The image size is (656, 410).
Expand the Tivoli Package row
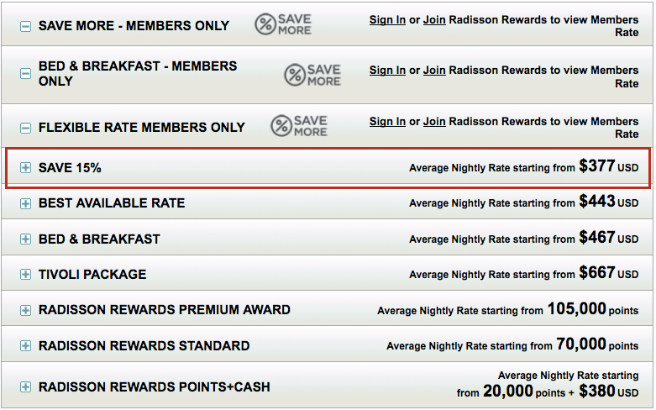point(25,275)
